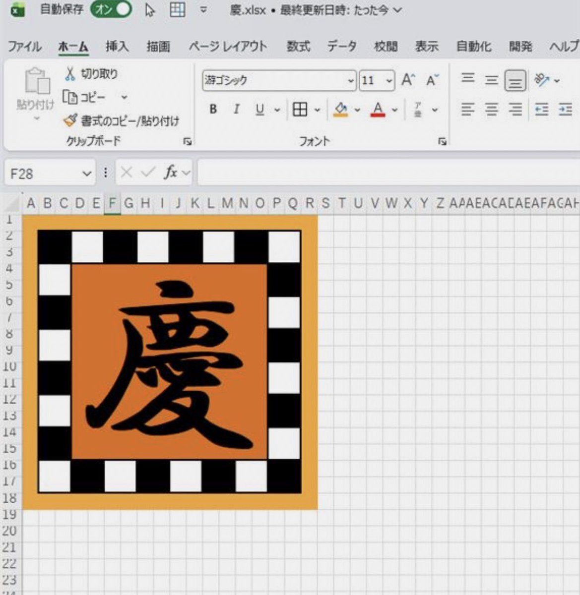This screenshot has height=595, width=580.
Task: Expand the コピー dropdown arrow
Action: coord(124,97)
